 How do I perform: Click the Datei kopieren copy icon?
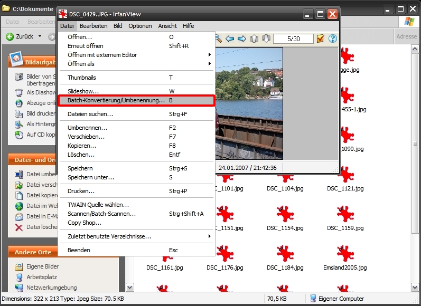coord(19,196)
